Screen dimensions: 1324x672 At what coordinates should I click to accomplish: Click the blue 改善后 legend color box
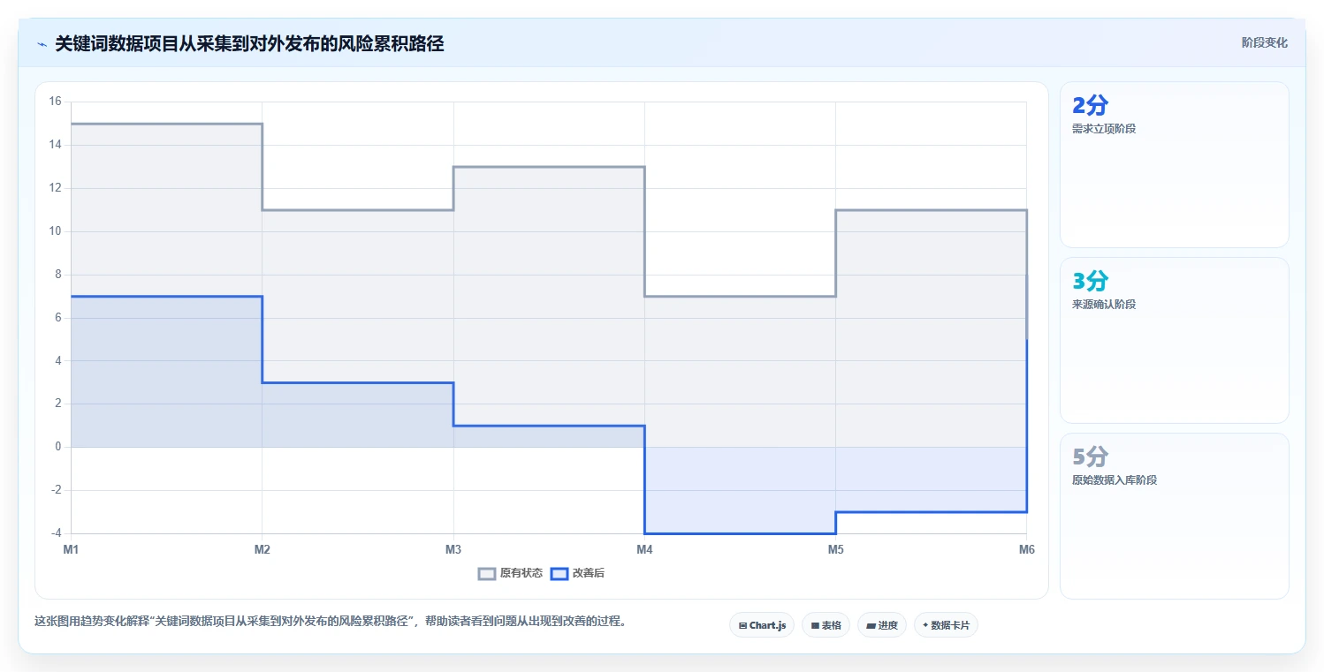coord(559,573)
